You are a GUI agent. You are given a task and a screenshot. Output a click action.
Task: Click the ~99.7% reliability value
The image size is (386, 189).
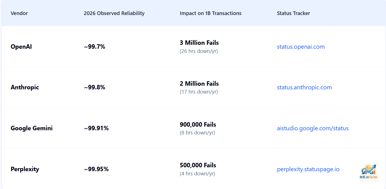95,47
